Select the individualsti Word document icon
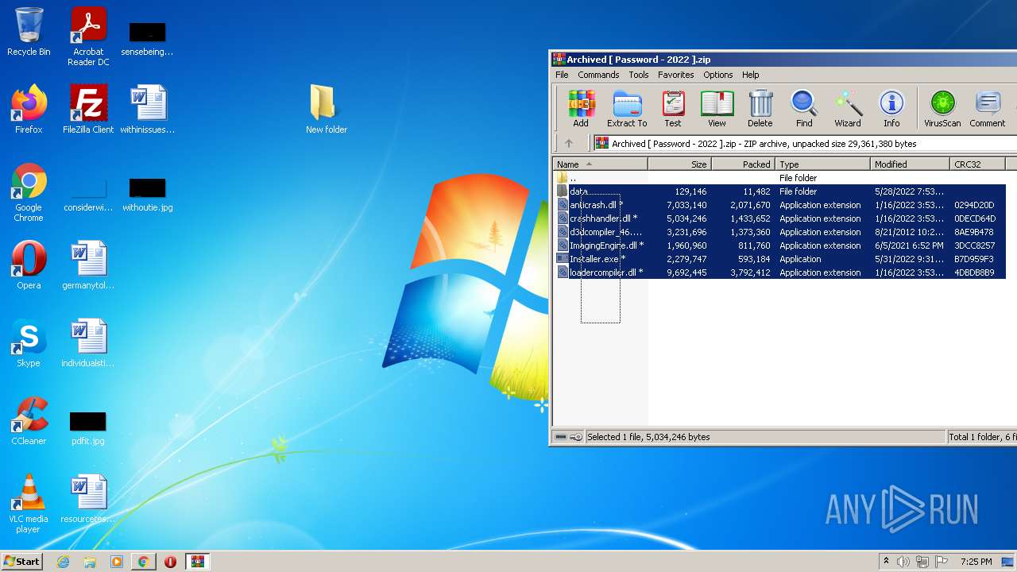Screen dimensions: 1017x572 (88, 343)
